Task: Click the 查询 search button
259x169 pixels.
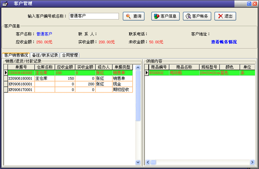Action: click(x=134, y=16)
